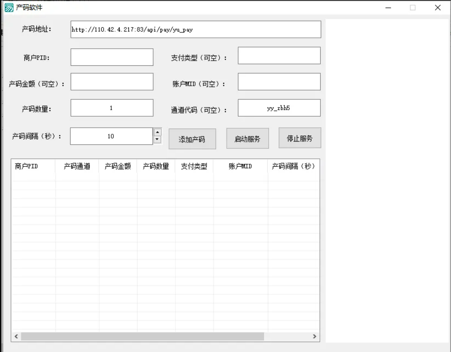The height and width of the screenshot is (352, 451).
Task: Click the 产码金额（可空） input field
Action: pos(112,81)
